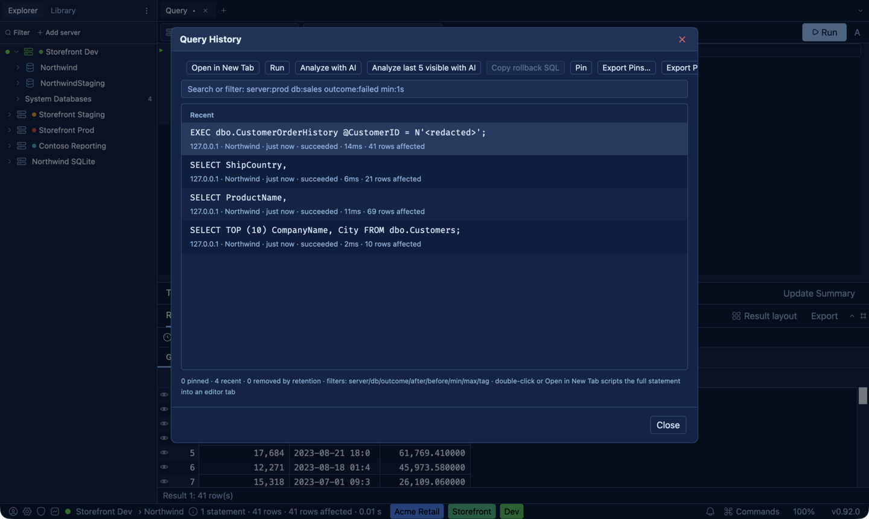Click the Storefront tag in status bar
The height and width of the screenshot is (519, 869).
(x=471, y=511)
